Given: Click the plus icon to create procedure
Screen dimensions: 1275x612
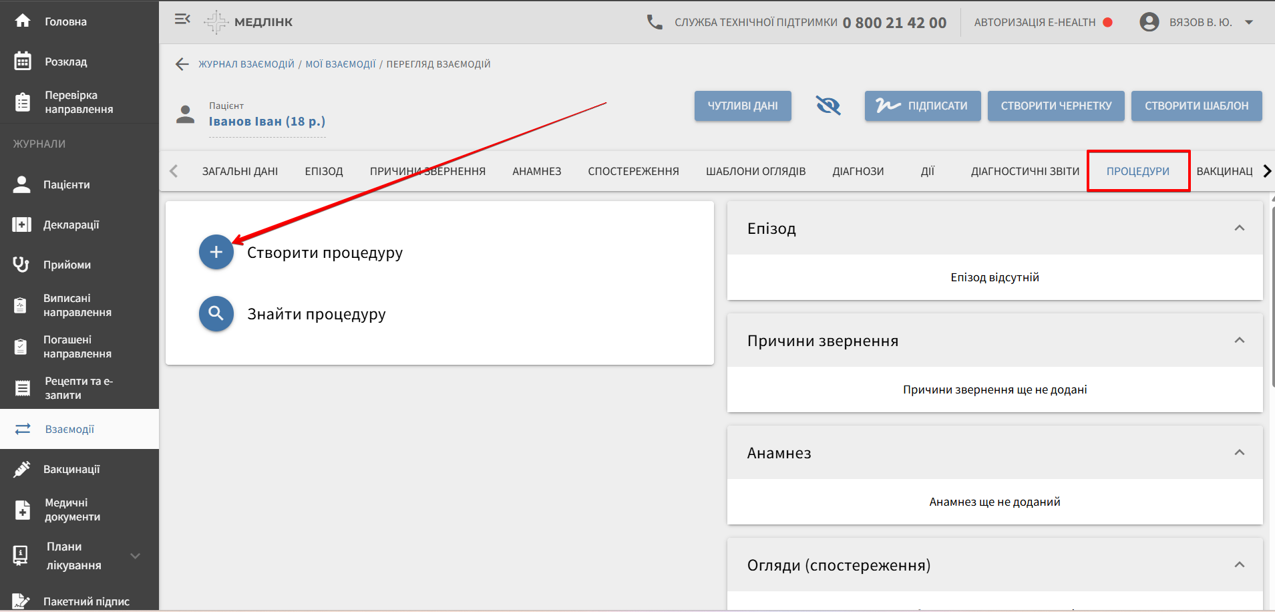Looking at the screenshot, I should click(x=216, y=252).
